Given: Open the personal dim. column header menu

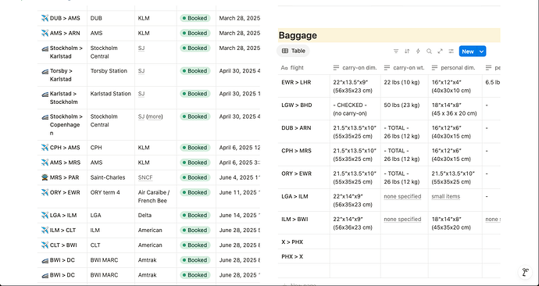Looking at the screenshot, I should coord(455,68).
